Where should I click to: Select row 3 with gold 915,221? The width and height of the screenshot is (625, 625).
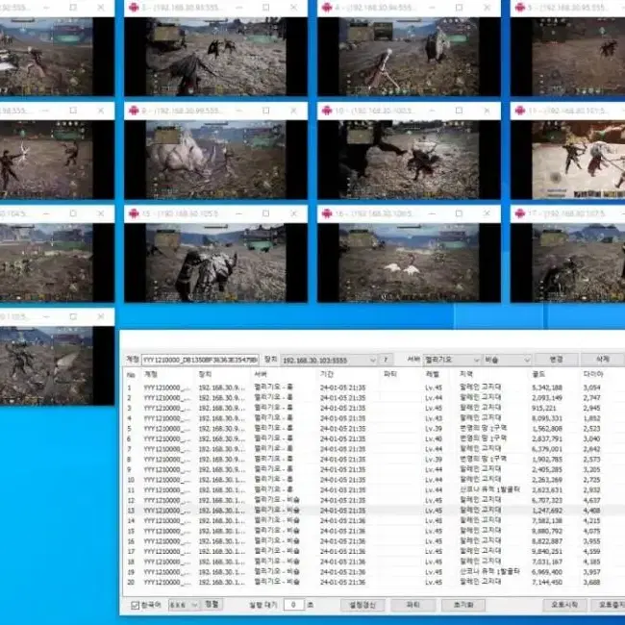373,408
